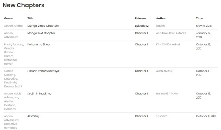This screenshot has height=130, width=221.
Task: Select author Nasimi
Action: click(x=161, y=26)
